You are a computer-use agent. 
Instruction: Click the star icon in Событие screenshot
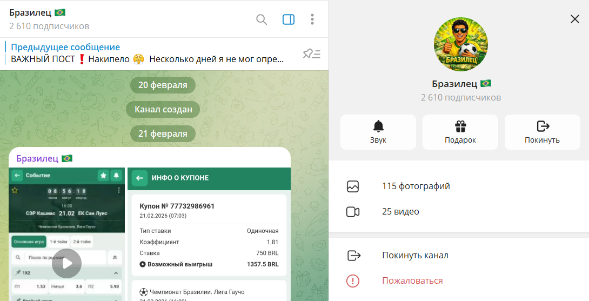pos(103,176)
